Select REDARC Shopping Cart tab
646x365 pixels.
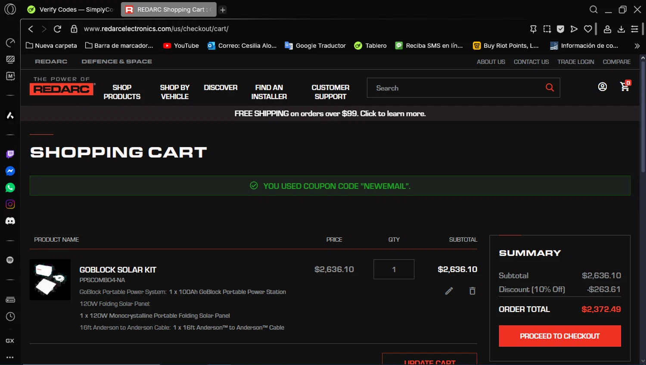[168, 9]
